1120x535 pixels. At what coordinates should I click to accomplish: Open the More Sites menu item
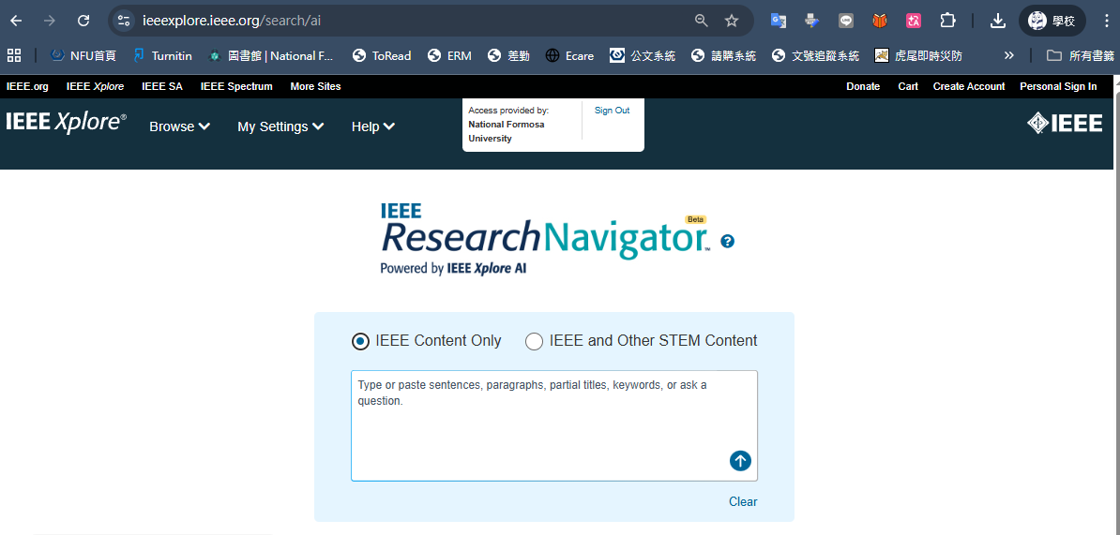(x=315, y=86)
